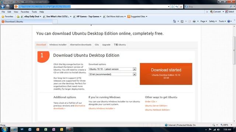Click the Action Center flag tray icon

(210, 129)
